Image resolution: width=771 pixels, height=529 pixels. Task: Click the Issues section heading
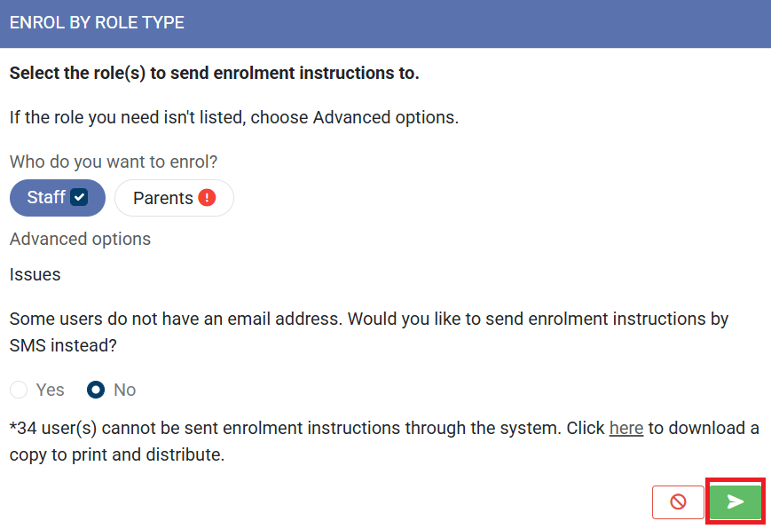tap(35, 274)
